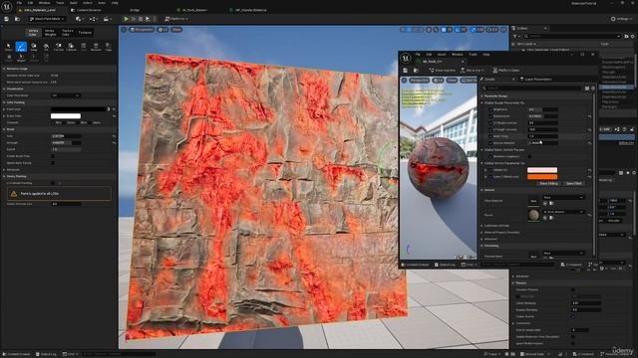Start Play in Editor with green play button
638x358 pixels.
point(126,19)
